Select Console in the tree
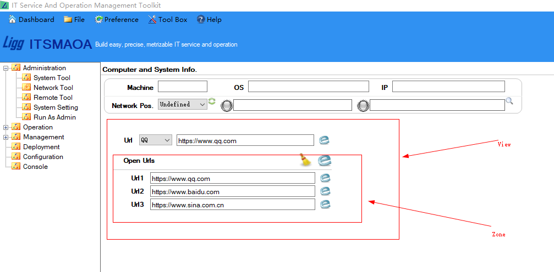This screenshot has height=272, width=554. point(35,167)
